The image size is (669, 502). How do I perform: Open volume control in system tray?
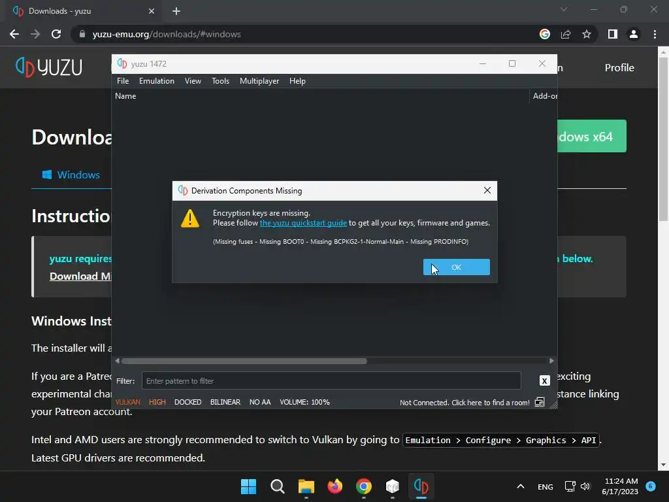[585, 486]
